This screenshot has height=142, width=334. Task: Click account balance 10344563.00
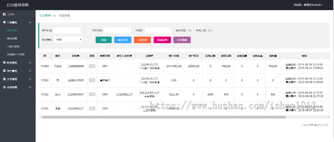174,66
